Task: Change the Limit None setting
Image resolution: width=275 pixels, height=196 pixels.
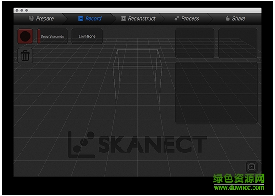Action: (87, 36)
